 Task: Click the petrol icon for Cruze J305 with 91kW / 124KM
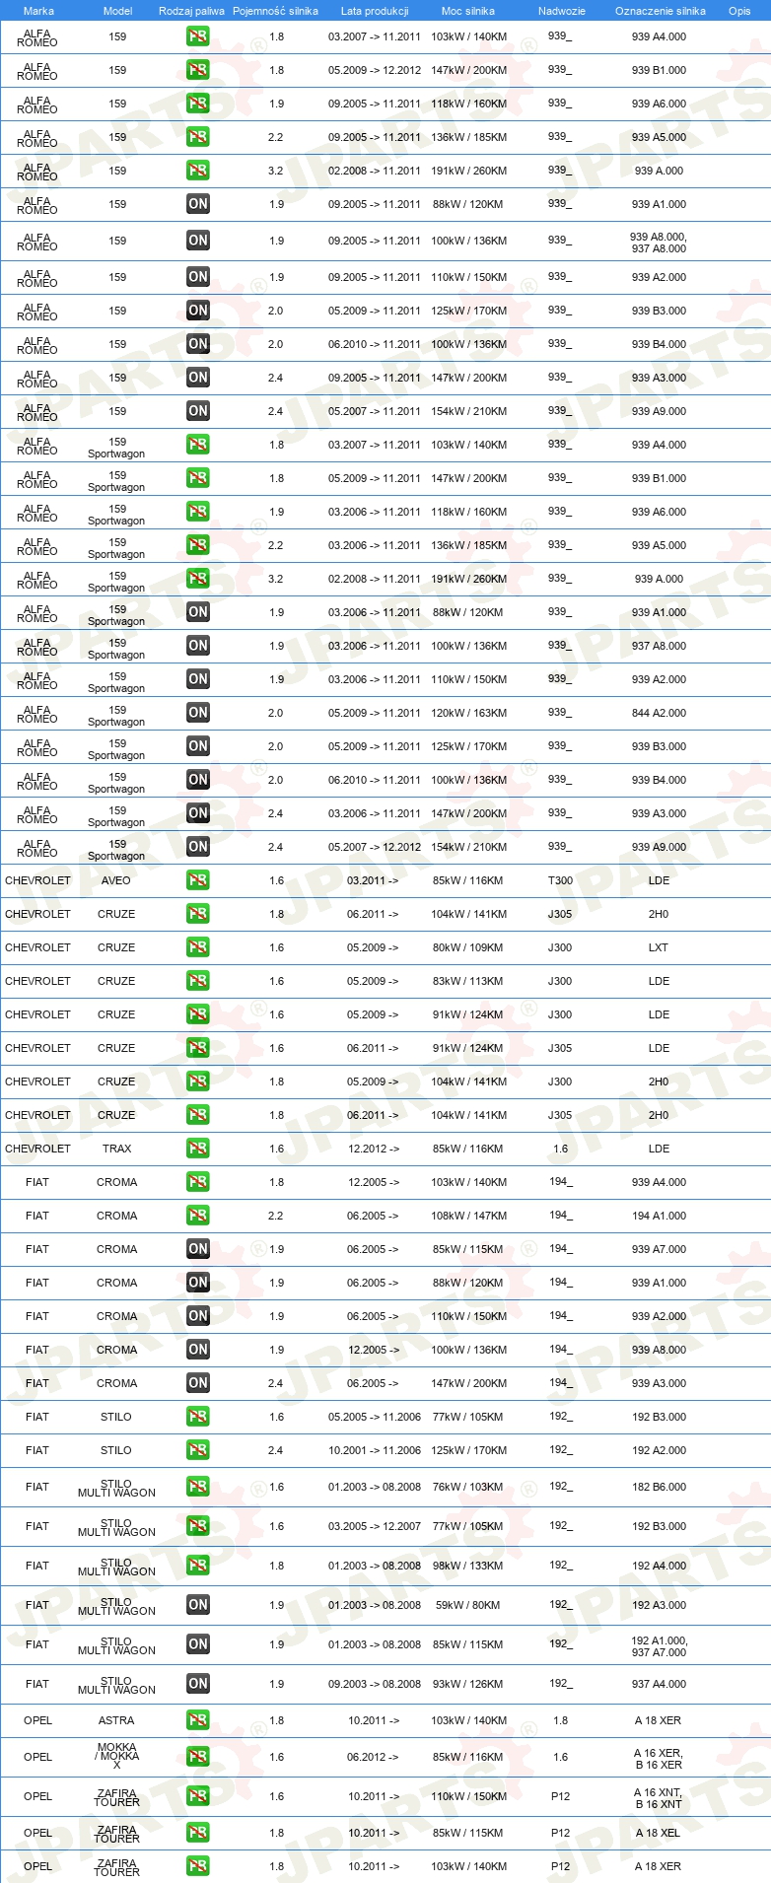198,1048
